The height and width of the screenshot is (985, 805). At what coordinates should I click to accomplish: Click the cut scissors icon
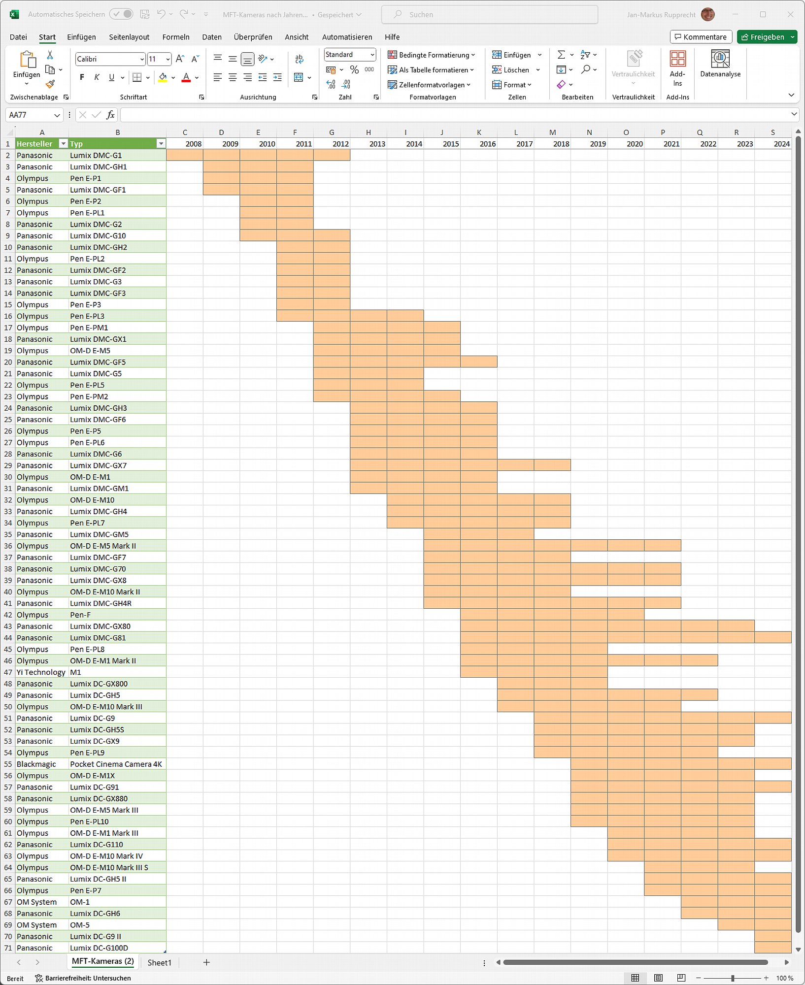[x=50, y=55]
